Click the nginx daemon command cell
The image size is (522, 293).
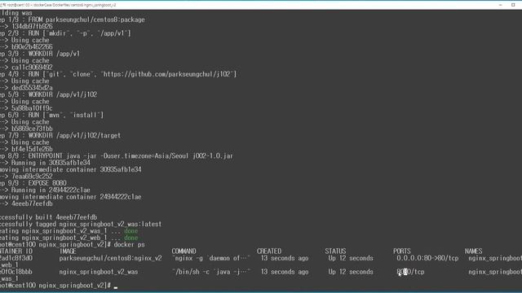pos(210,258)
